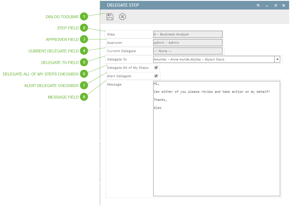The height and width of the screenshot is (206, 290).
Task: Click the Current Delegate field showing None
Action: (x=188, y=51)
